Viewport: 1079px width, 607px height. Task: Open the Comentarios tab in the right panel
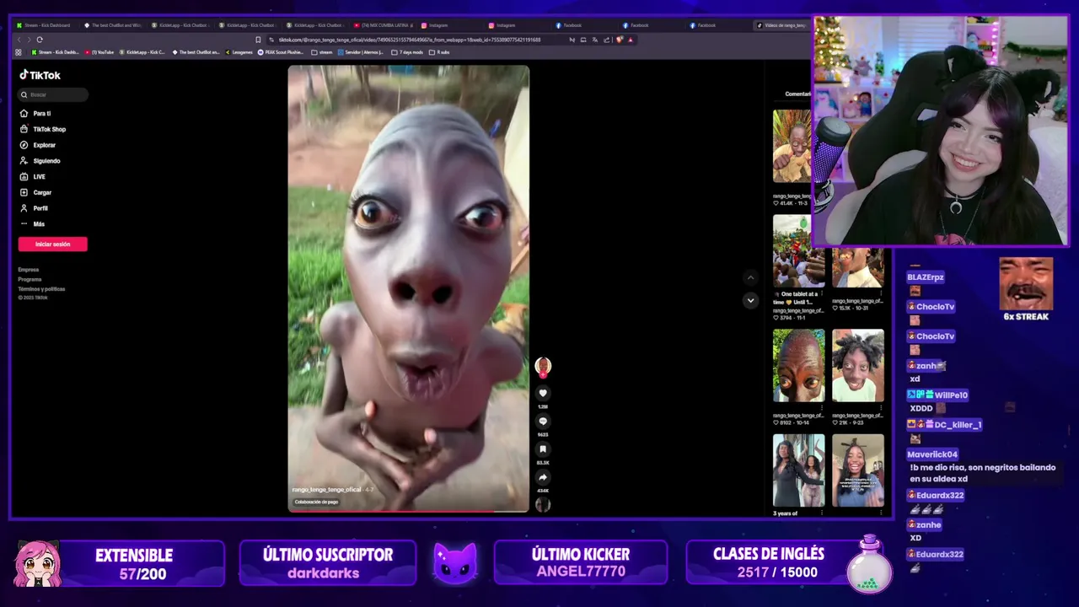[797, 94]
